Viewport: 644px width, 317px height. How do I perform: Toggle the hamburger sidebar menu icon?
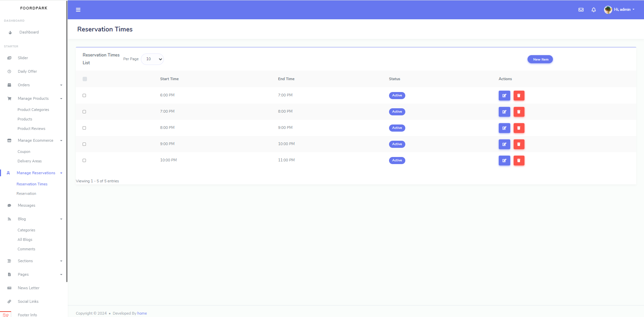[78, 10]
